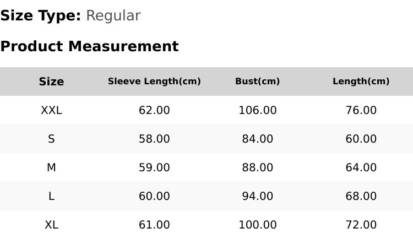The height and width of the screenshot is (239, 413).
Task: Click the M length value 64.00
Action: click(x=361, y=167)
